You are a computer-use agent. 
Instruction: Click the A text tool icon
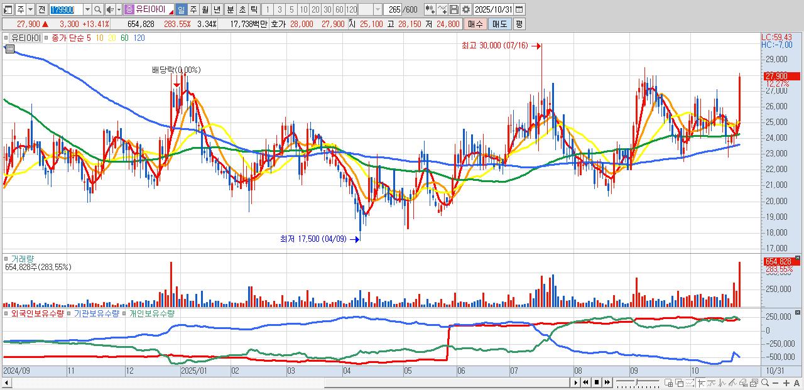click(x=796, y=382)
